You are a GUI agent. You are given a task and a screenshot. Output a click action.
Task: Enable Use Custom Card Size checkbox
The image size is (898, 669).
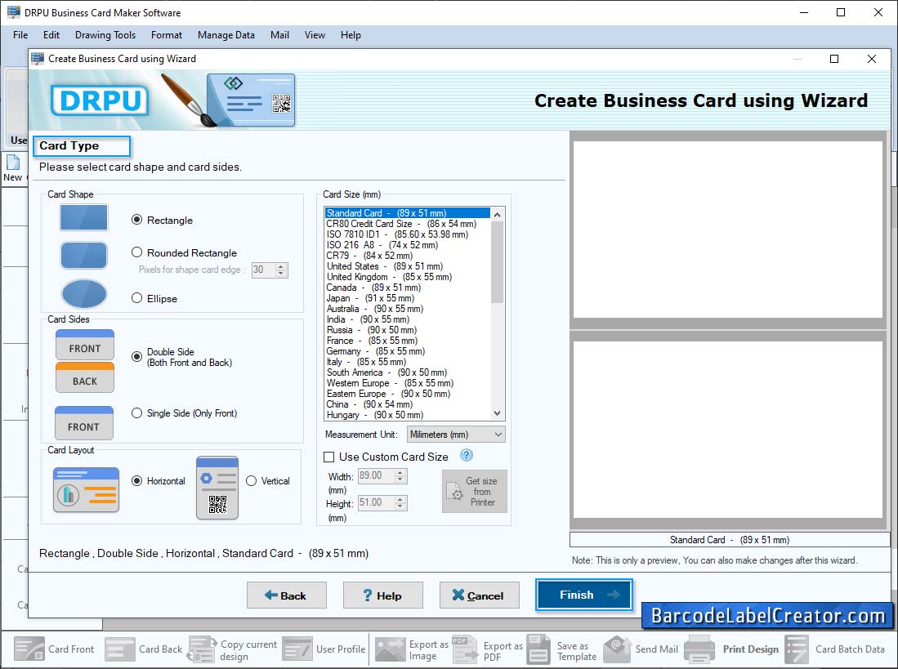point(328,457)
